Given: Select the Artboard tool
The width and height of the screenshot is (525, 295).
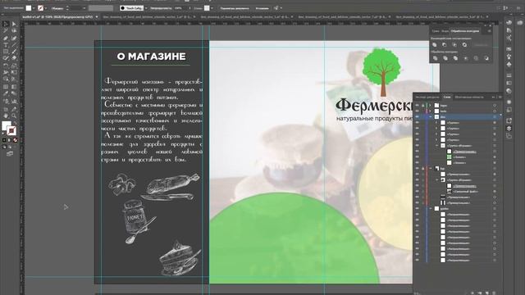Looking at the screenshot, I should point(6,109).
